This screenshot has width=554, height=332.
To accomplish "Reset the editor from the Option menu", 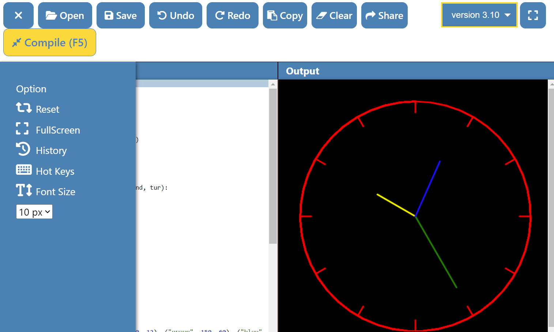I will point(48,109).
